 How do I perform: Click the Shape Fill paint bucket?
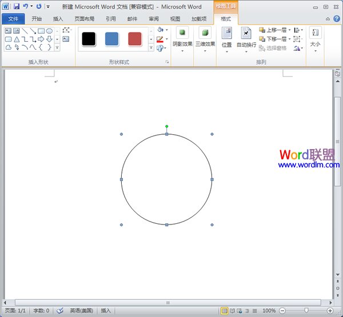160,30
